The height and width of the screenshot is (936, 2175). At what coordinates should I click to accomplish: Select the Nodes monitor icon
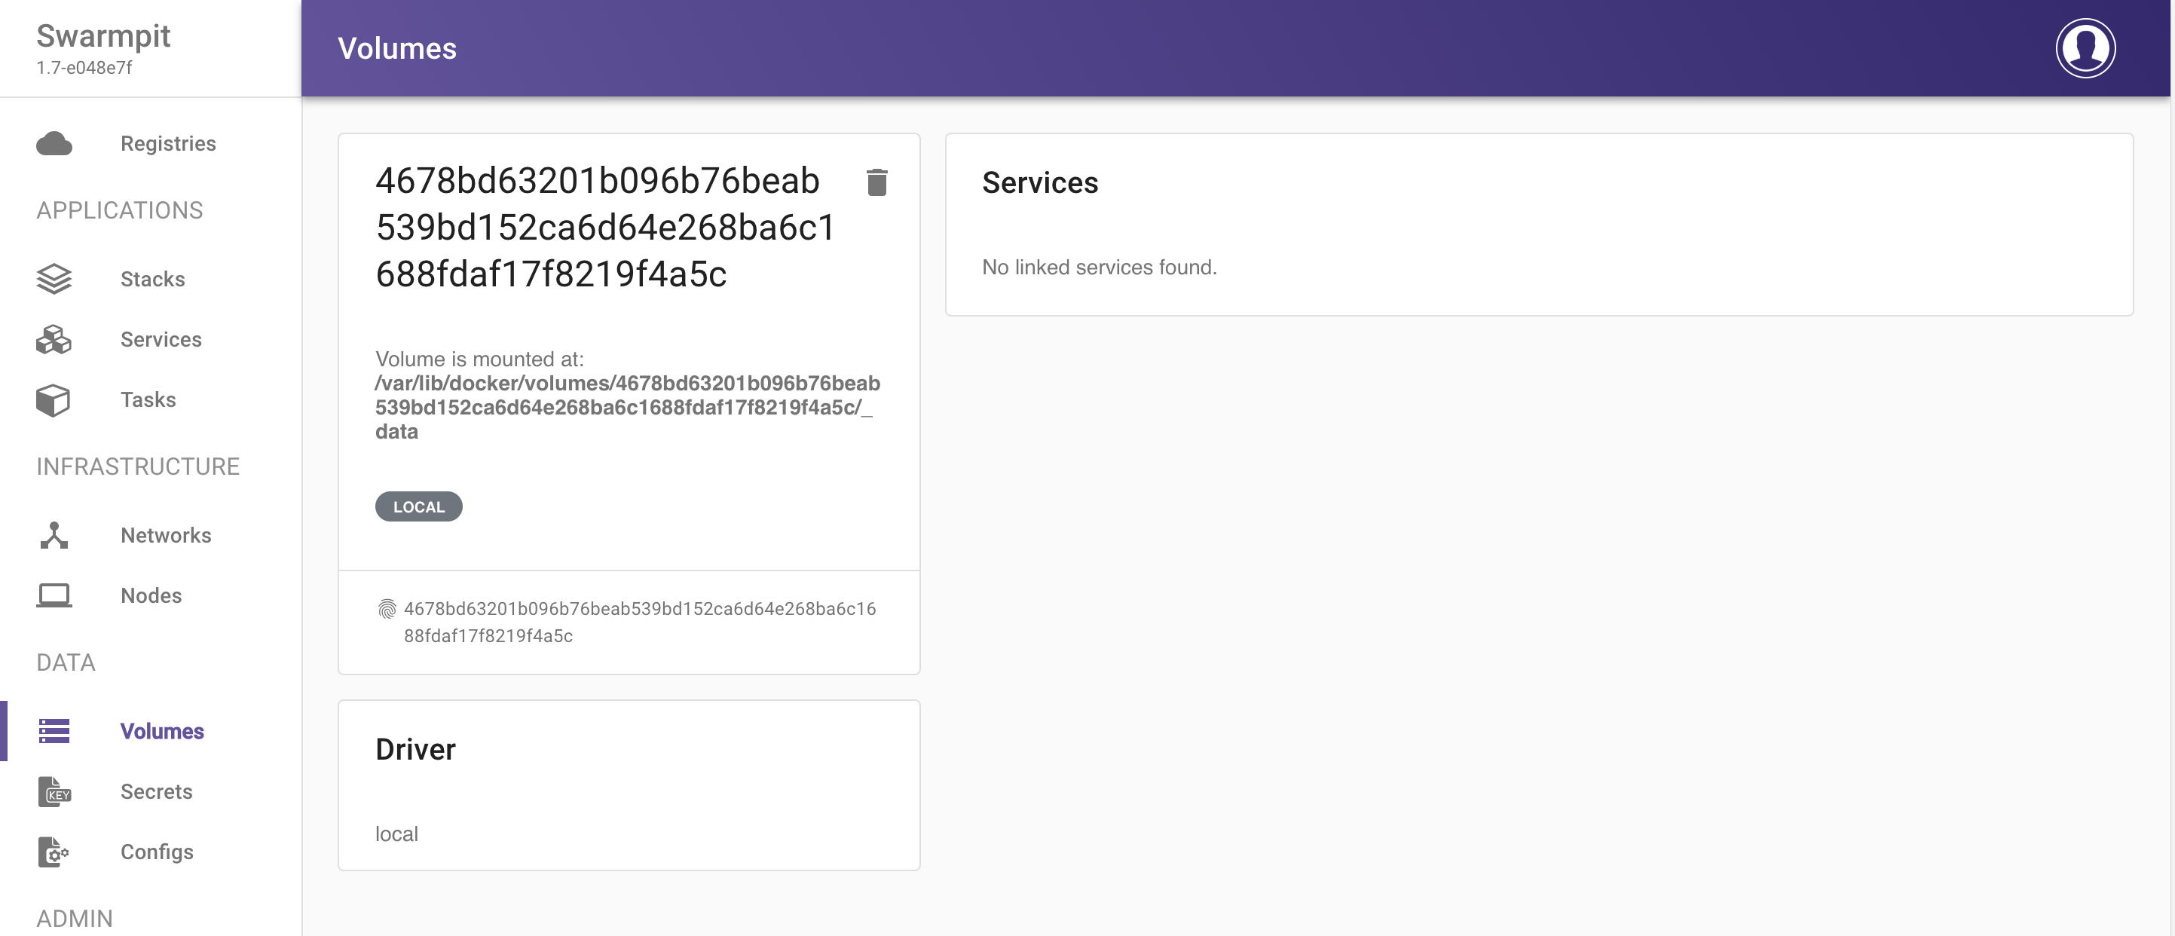[x=54, y=595]
